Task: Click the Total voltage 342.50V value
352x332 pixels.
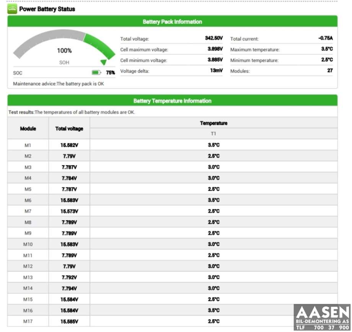Action: [214, 38]
